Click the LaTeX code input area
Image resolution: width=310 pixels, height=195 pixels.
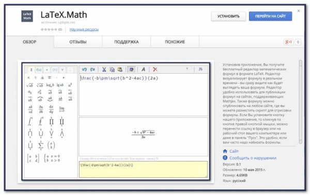click(x=143, y=95)
